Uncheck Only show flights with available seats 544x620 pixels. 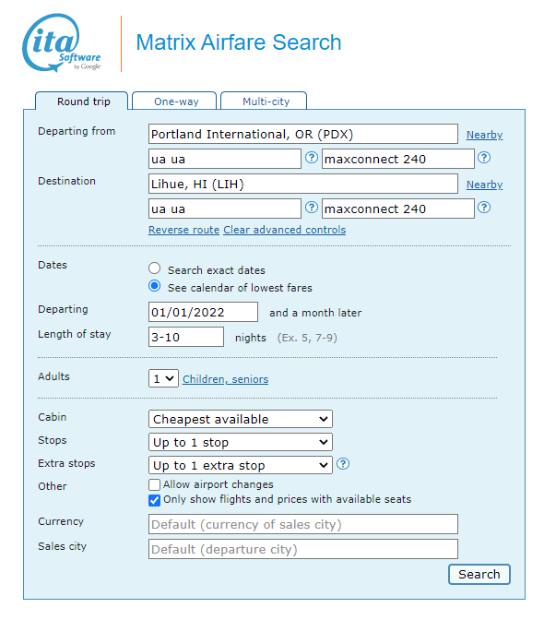click(x=155, y=500)
